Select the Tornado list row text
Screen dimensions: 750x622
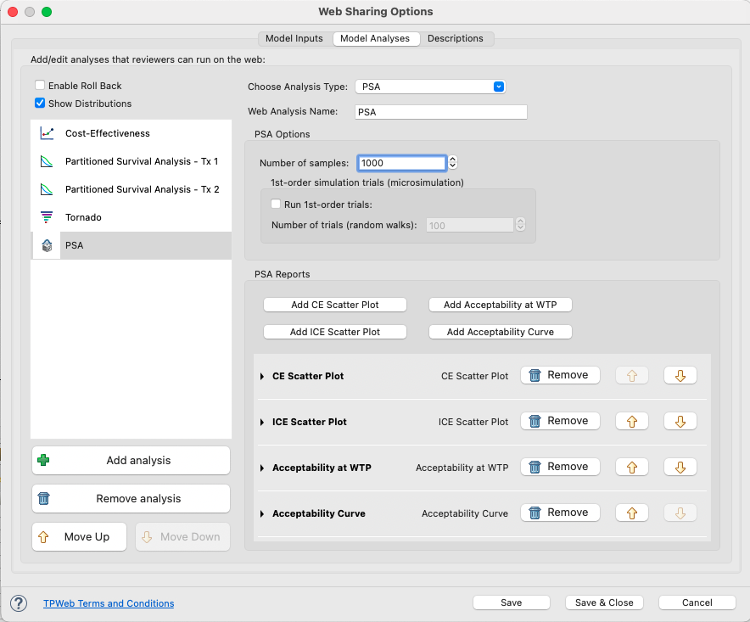(x=83, y=217)
